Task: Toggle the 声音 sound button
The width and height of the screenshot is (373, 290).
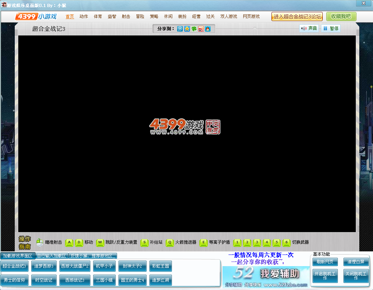Action: coord(309,28)
